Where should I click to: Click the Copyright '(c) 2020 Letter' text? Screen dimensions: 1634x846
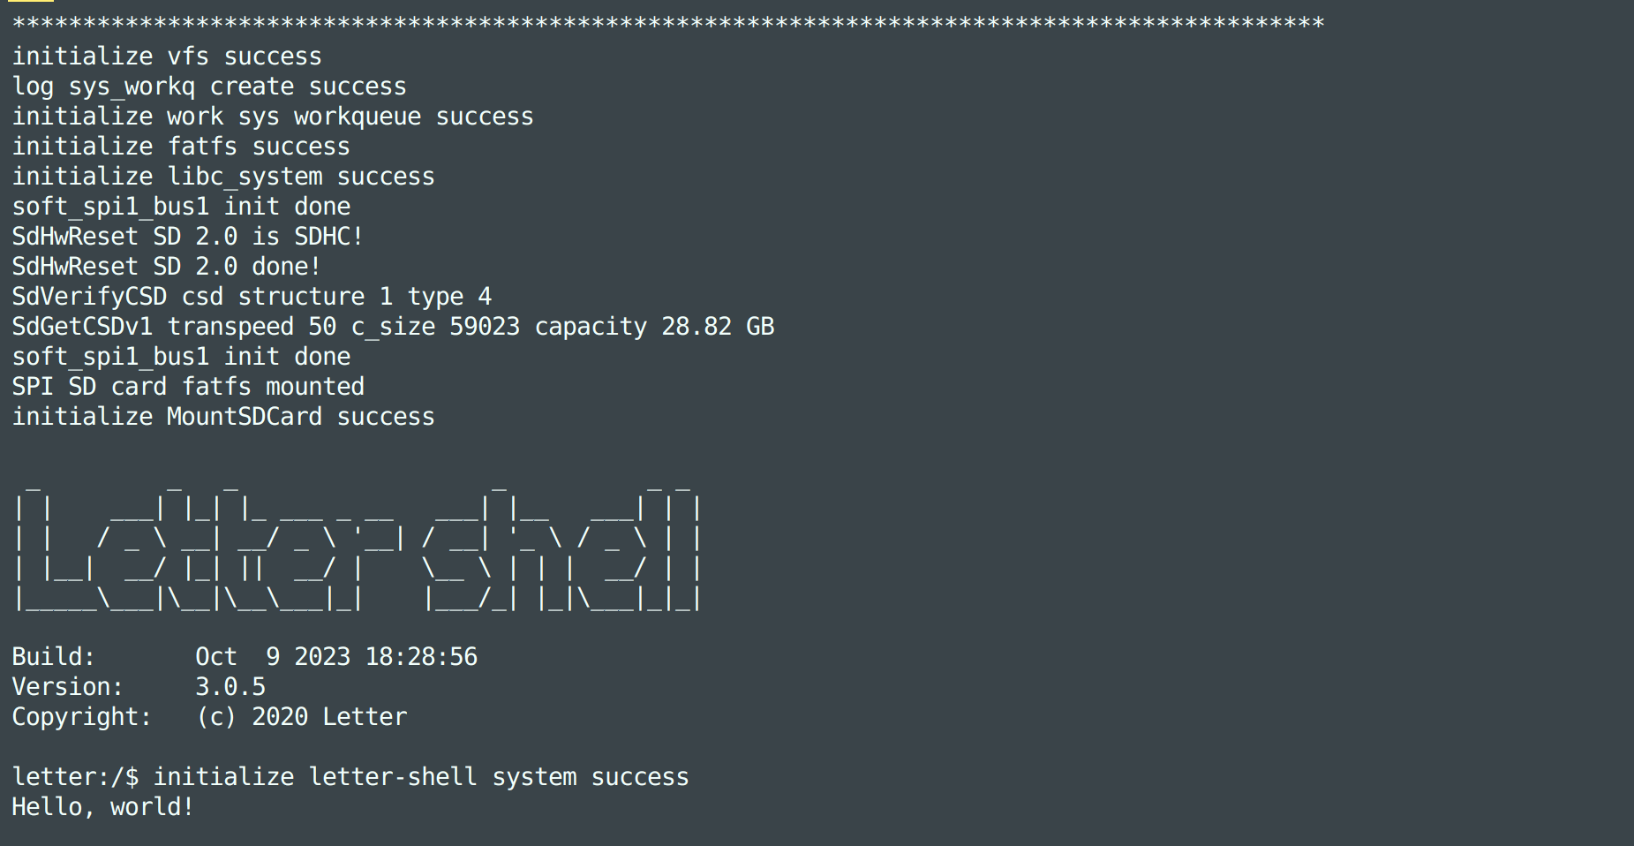coord(301,717)
